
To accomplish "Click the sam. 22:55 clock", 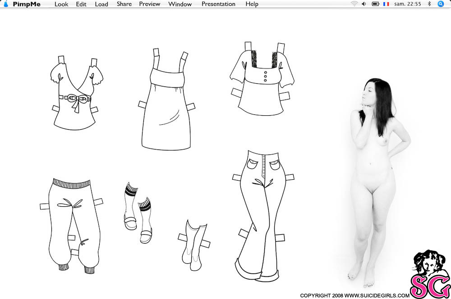I will tap(408, 4).
